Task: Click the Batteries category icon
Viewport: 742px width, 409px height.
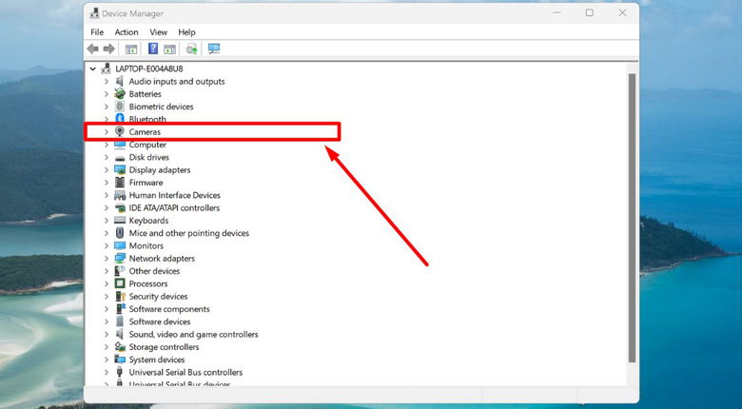Action: 120,94
